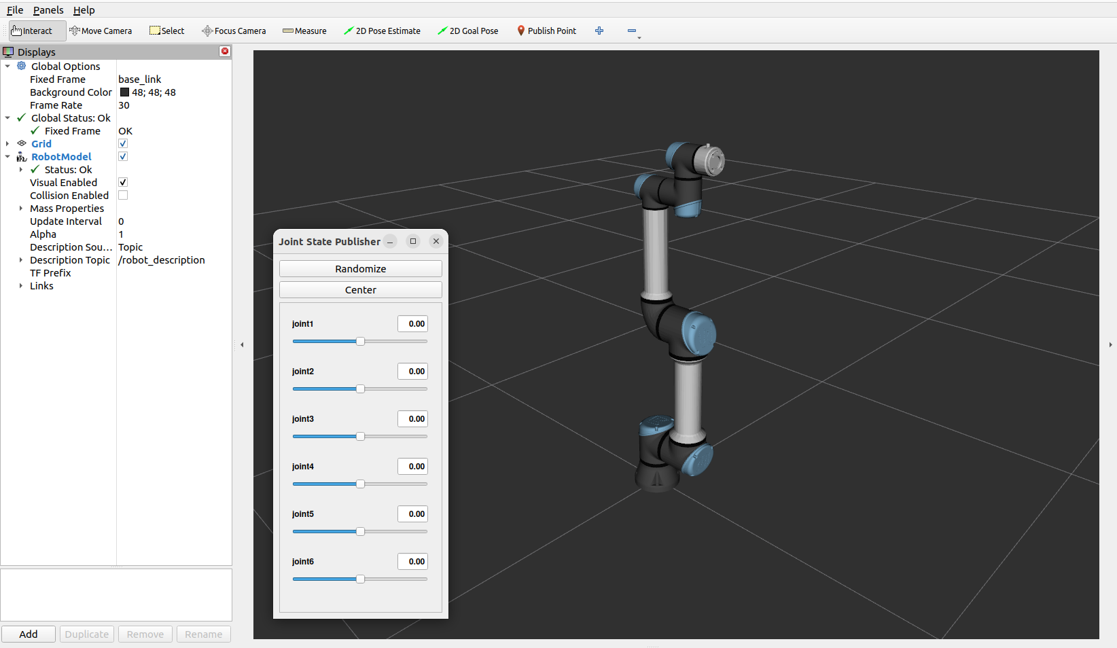Click the Fixed Frame value base_link
1117x648 pixels.
(140, 79)
